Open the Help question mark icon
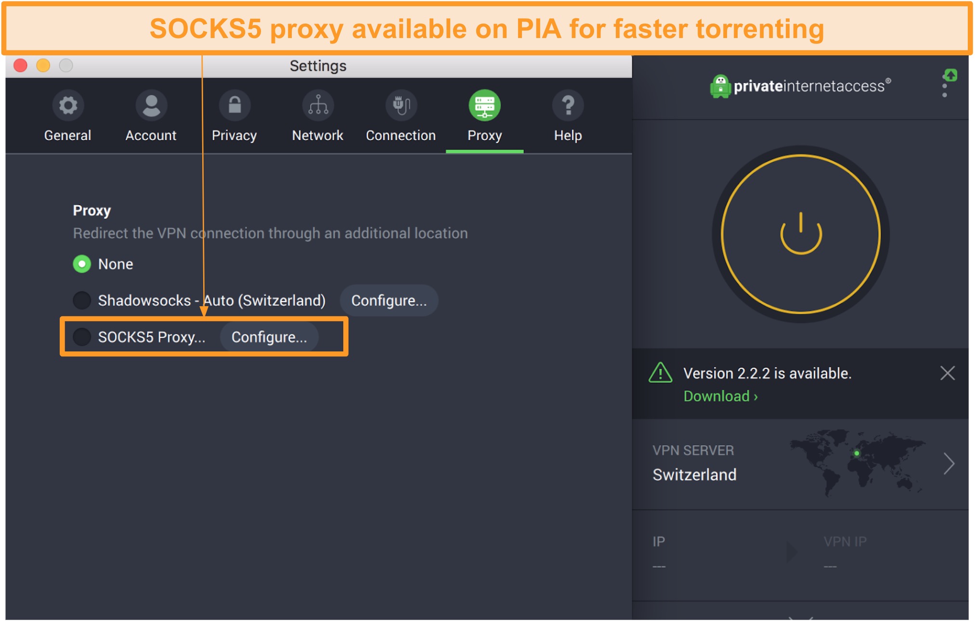 (x=568, y=105)
